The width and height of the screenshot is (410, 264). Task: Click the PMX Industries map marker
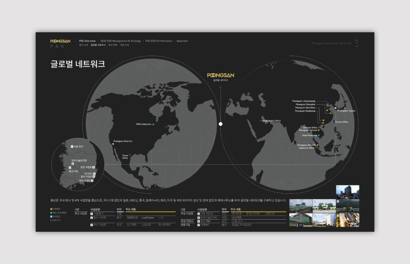pyautogui.click(x=153, y=125)
